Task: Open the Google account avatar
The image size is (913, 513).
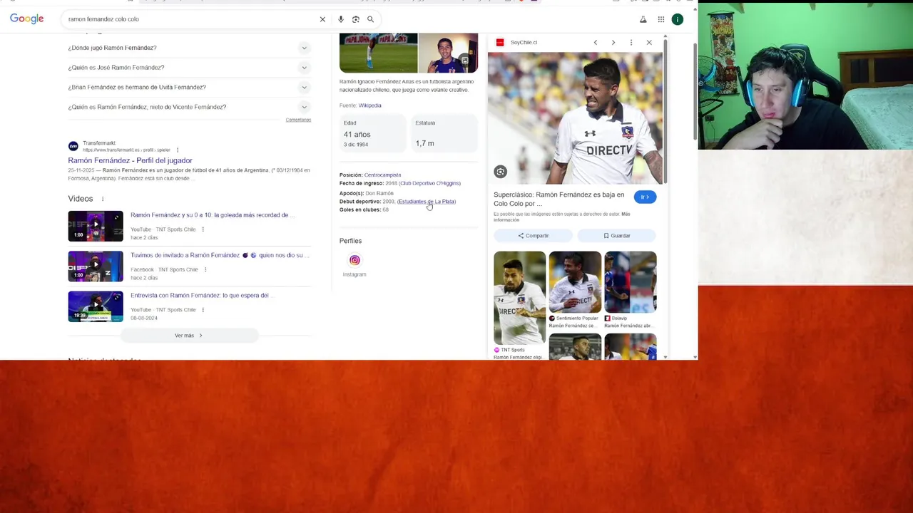Action: pos(678,19)
